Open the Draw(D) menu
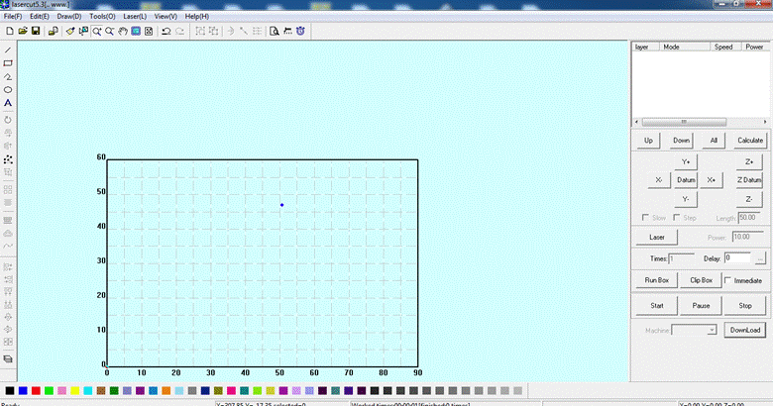The width and height of the screenshot is (773, 406). [69, 16]
